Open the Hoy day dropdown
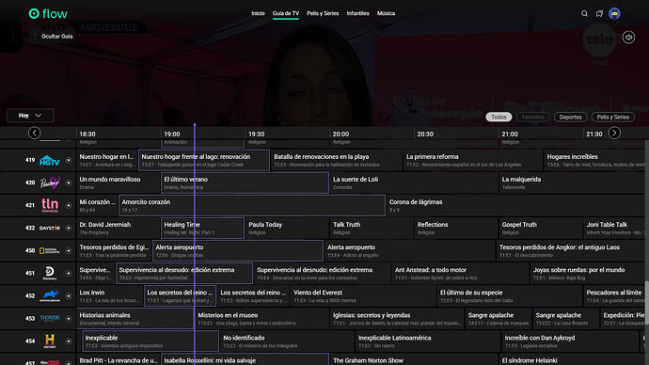This screenshot has height=365, width=649. 30,116
